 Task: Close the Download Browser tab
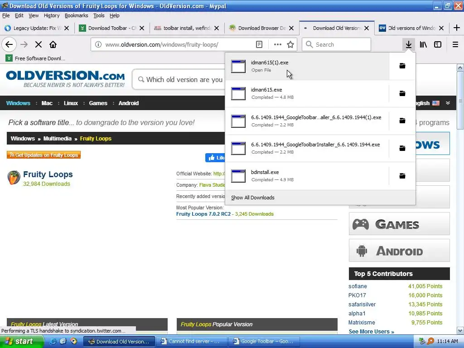click(x=291, y=28)
